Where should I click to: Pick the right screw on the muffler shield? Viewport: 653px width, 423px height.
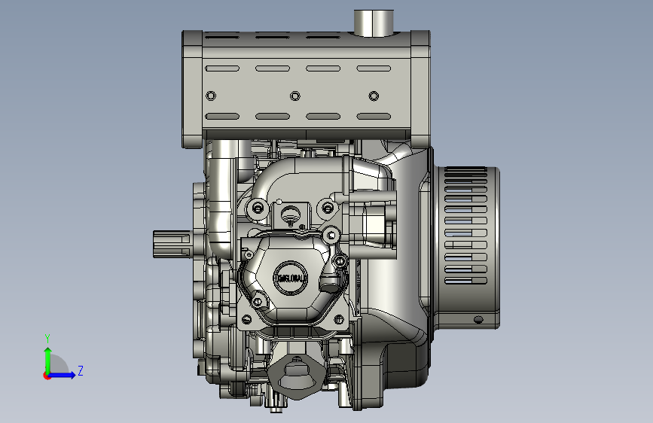(374, 96)
